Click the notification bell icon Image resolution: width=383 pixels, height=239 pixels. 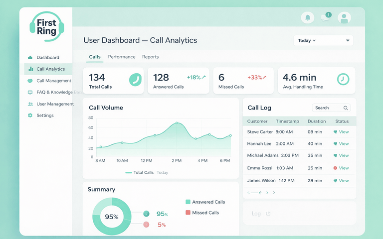click(308, 18)
